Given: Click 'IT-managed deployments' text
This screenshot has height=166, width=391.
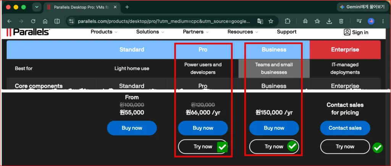Looking at the screenshot, I should (x=345, y=68).
